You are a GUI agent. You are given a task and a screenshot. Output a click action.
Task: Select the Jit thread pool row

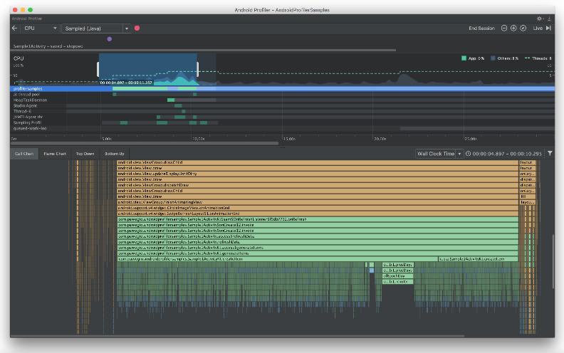[x=283, y=94]
